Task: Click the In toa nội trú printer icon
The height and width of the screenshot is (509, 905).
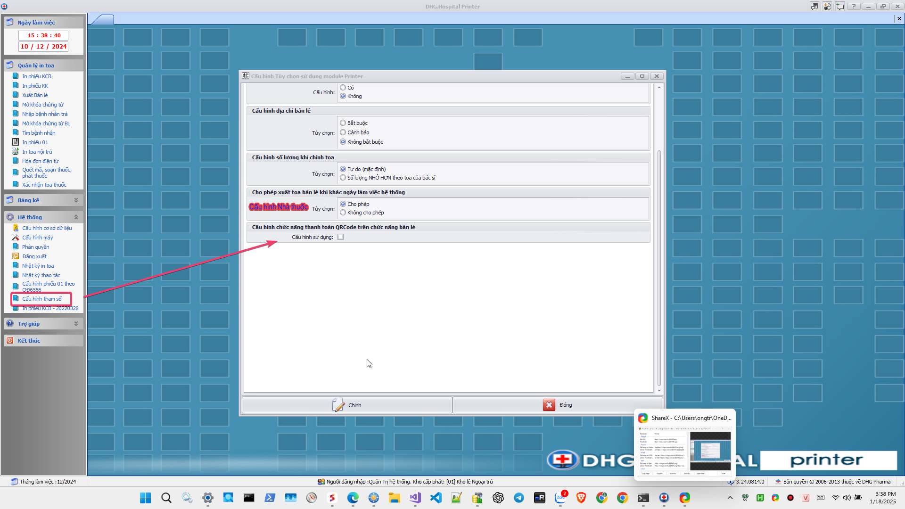Action: (16, 152)
